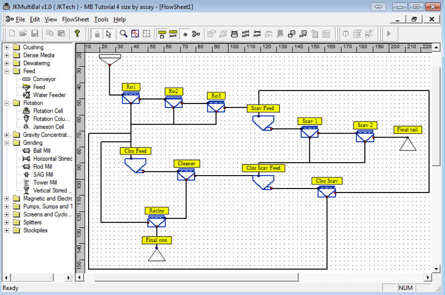Viewport: 445px width, 295px height.
Task: Open the Tools menu
Action: 101,19
